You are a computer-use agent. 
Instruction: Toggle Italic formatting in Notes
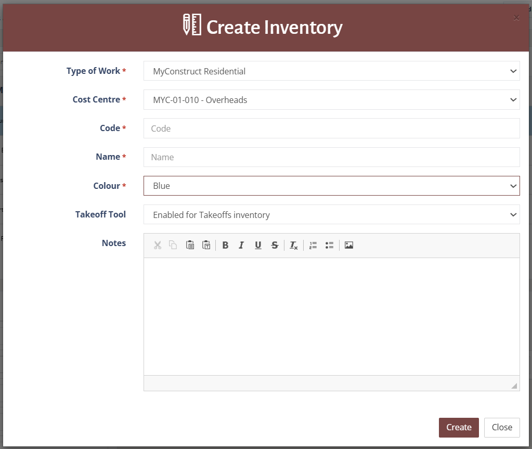tap(241, 245)
